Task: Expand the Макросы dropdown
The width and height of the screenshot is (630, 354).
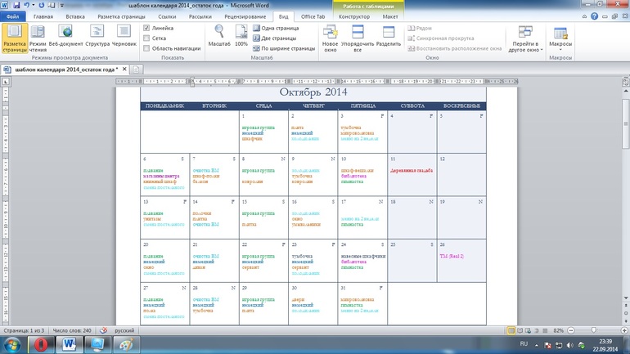Action: point(560,48)
